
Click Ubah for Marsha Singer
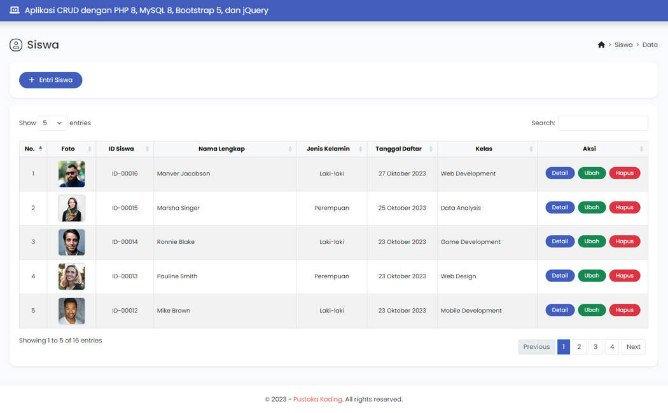coord(592,207)
